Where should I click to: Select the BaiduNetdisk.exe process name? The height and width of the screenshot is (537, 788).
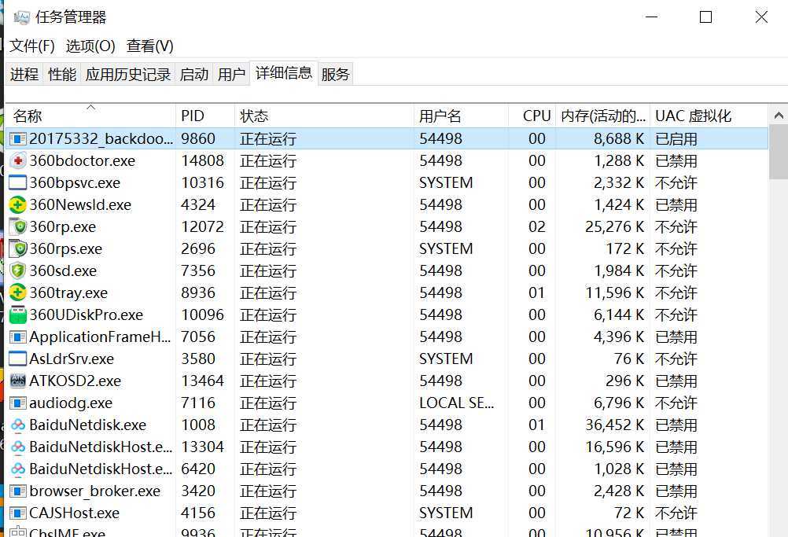88,425
